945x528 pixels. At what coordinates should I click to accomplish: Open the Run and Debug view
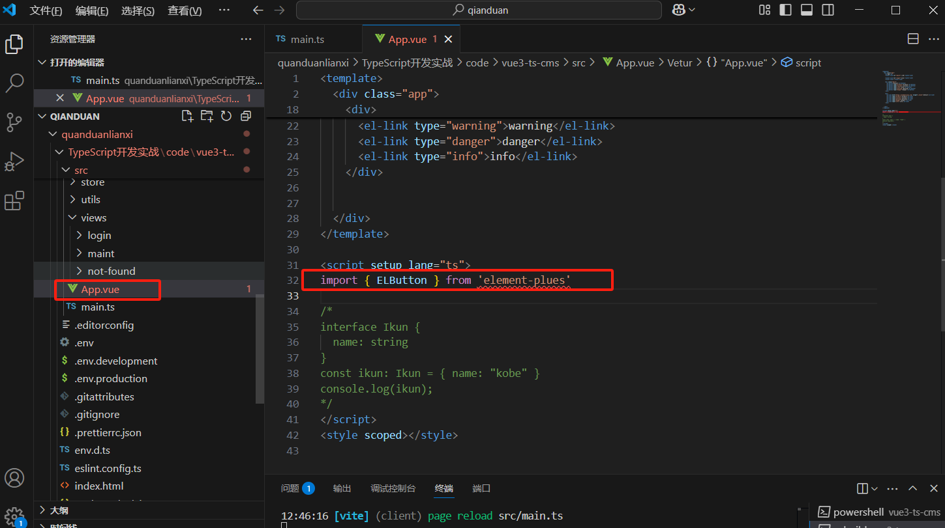pyautogui.click(x=14, y=161)
